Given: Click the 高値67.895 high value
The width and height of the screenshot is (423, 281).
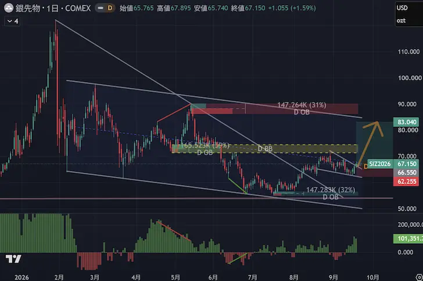Looking at the screenshot, I should tap(174, 8).
